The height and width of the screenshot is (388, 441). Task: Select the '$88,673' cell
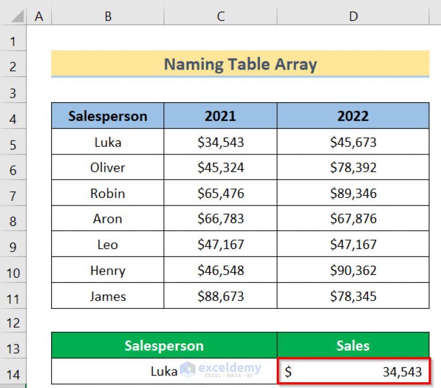click(x=220, y=296)
